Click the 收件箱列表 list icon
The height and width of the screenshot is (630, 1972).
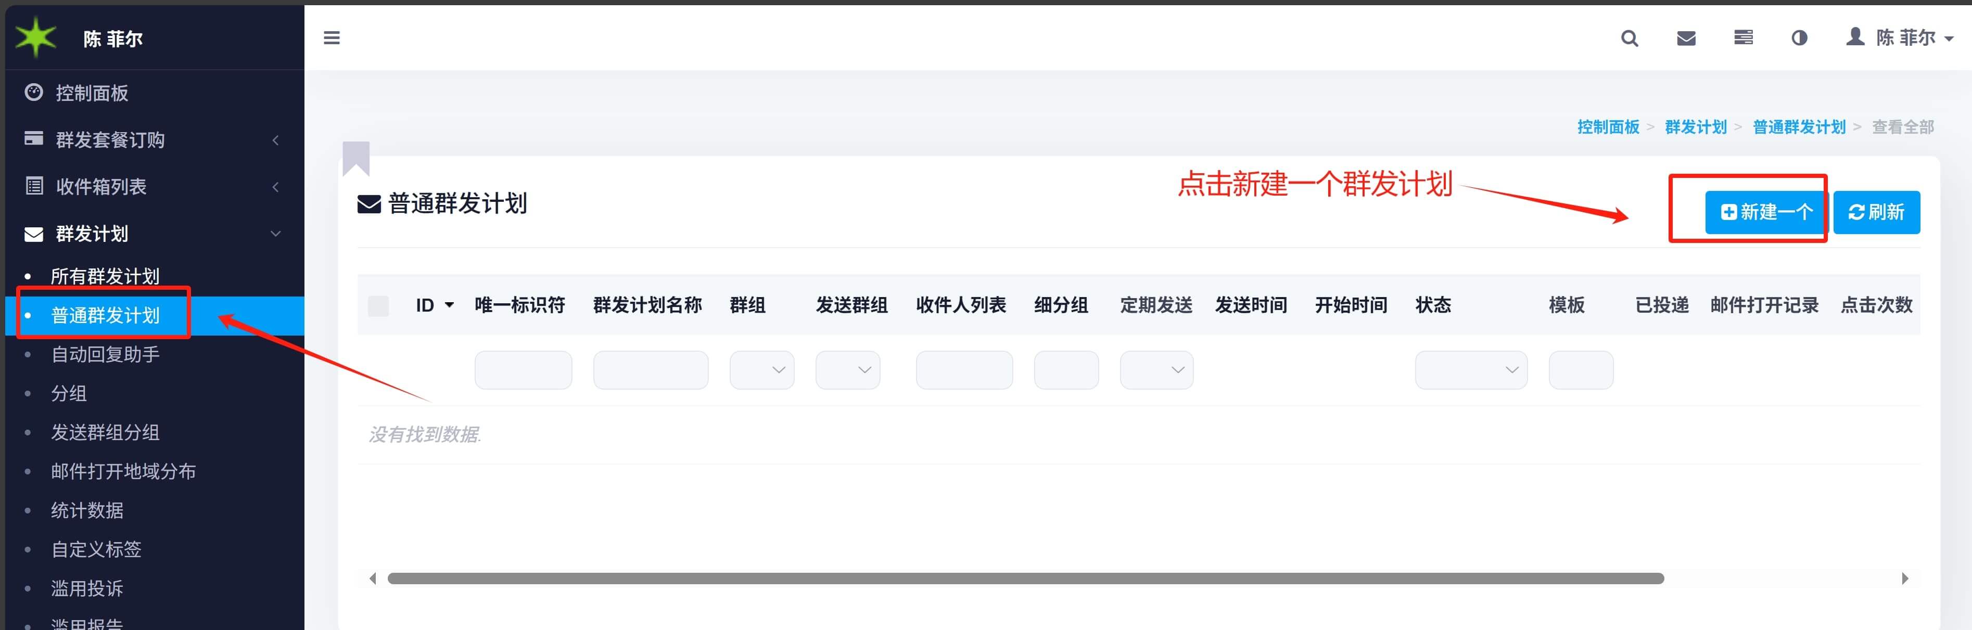click(x=34, y=186)
